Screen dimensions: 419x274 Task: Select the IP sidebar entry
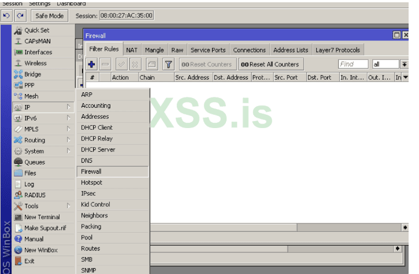[43, 107]
